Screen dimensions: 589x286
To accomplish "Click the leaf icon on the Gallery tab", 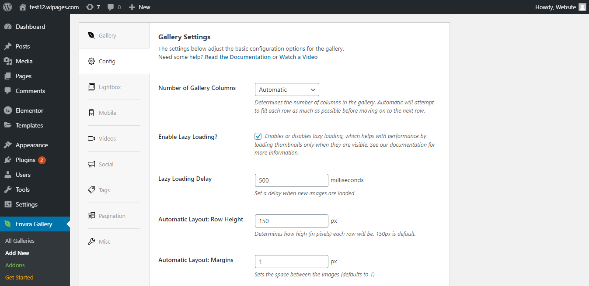I will [x=91, y=35].
